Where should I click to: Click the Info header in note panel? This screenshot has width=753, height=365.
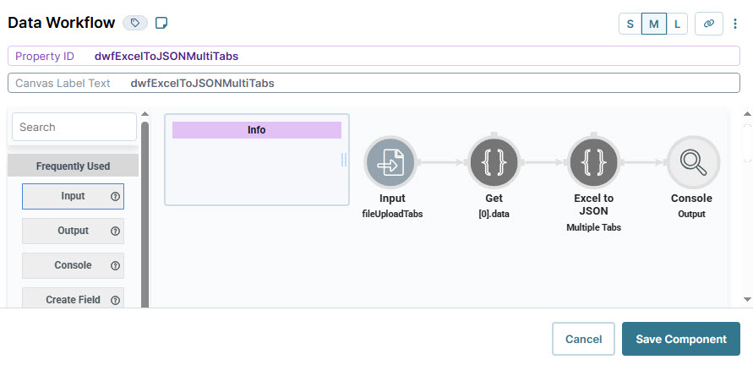[256, 130]
